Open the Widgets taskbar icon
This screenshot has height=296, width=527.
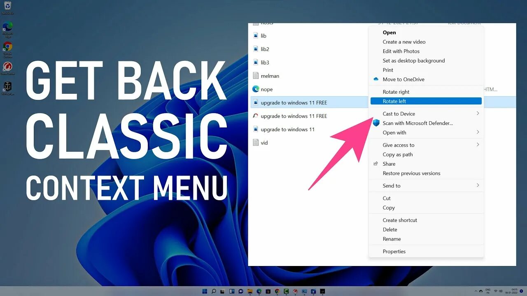click(x=232, y=291)
